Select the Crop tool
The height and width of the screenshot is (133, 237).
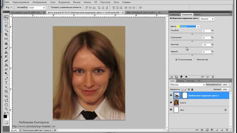coord(6,35)
